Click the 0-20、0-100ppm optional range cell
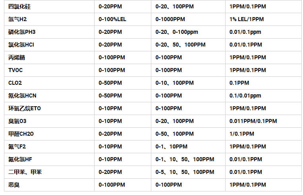The height and width of the screenshot is (195, 303). coord(177,32)
